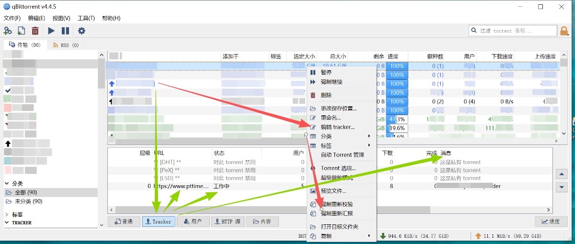Image resolution: width=575 pixels, height=244 pixels.
Task: Sort torrents by 添加于 column header
Action: 244,56
